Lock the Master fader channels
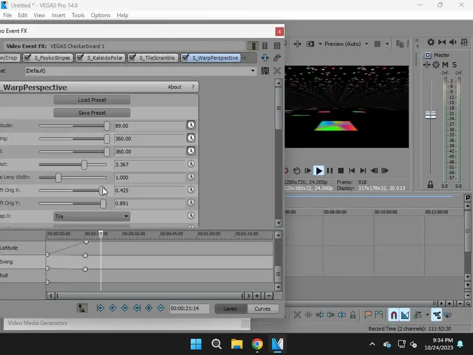This screenshot has width=473, height=355. (x=431, y=184)
